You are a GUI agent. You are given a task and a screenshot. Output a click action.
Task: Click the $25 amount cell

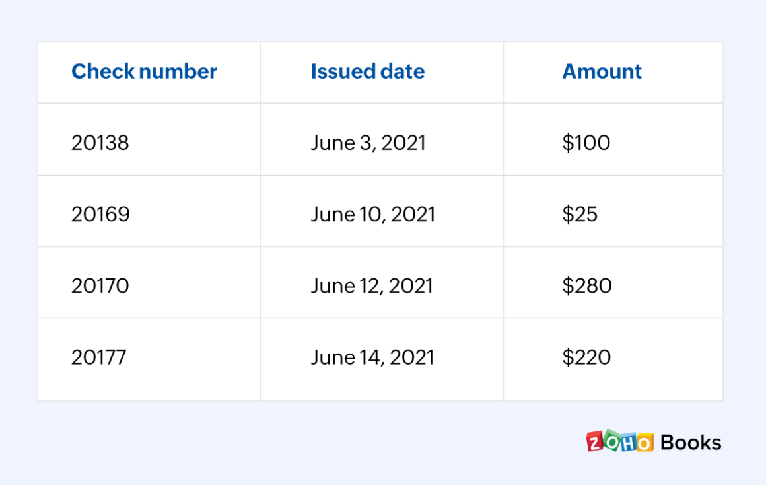pos(580,214)
